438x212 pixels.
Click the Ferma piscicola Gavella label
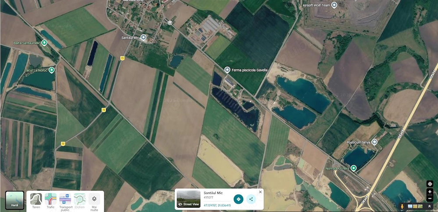click(250, 70)
